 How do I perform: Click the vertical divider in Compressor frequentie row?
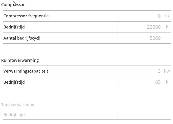[118, 16]
